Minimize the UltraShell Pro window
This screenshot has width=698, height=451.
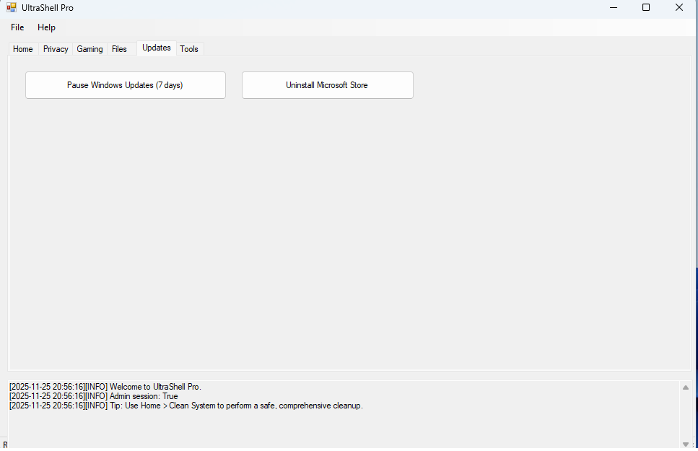coord(614,7)
